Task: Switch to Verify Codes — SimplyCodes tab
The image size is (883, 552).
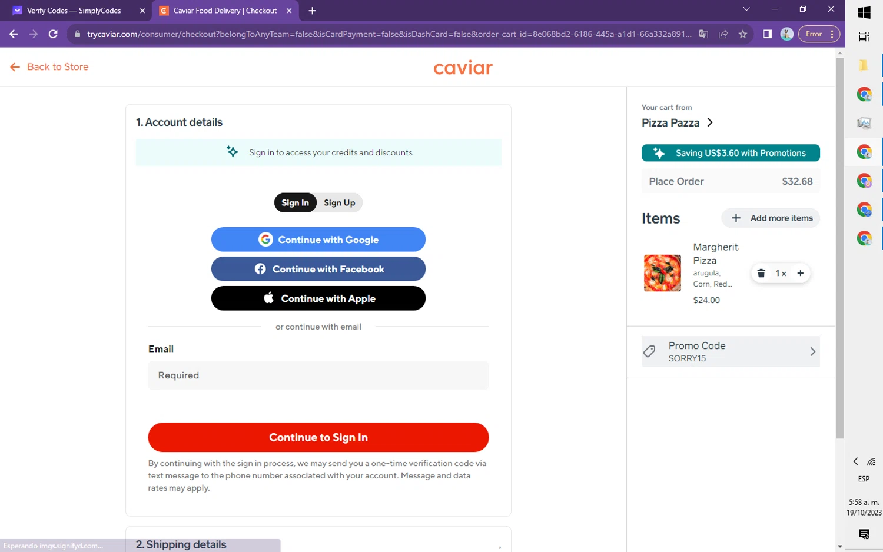Action: (x=74, y=11)
